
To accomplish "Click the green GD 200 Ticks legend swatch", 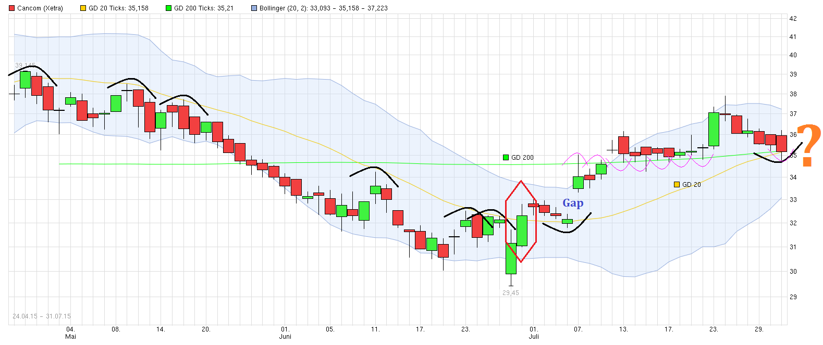I will 169,8.
